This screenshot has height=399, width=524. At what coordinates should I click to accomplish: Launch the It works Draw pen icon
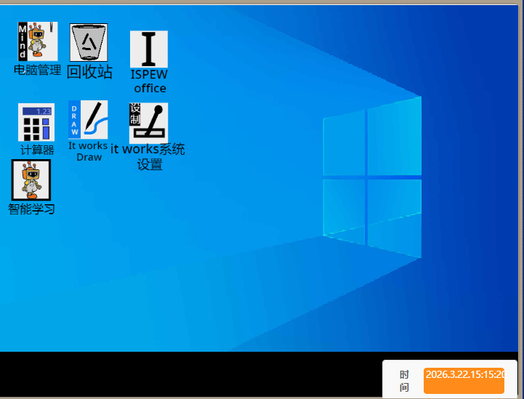pyautogui.click(x=89, y=120)
